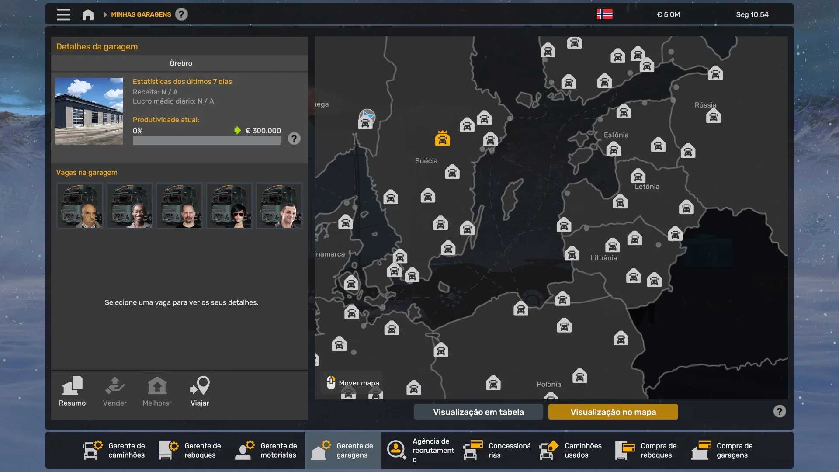The image size is (839, 472).
Task: Open the hamburger main menu
Action: [63, 14]
